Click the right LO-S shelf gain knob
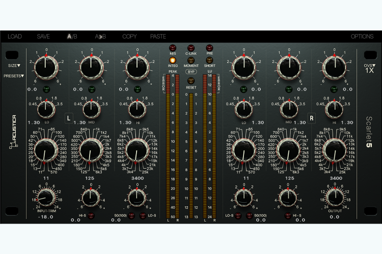The height and width of the screenshot is (254, 382). pyautogui.click(x=243, y=198)
